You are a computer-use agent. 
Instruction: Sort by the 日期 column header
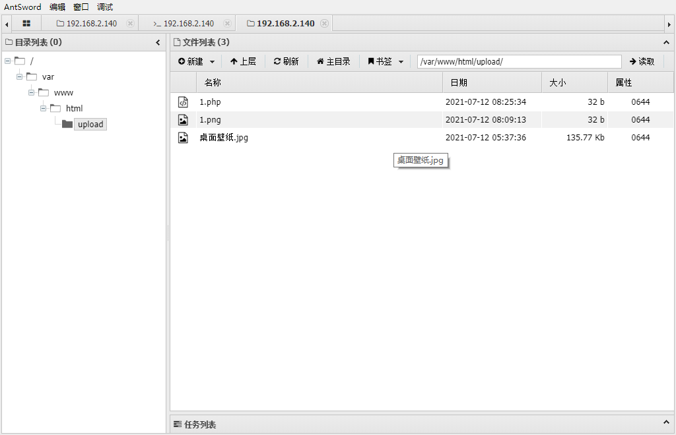pos(492,82)
